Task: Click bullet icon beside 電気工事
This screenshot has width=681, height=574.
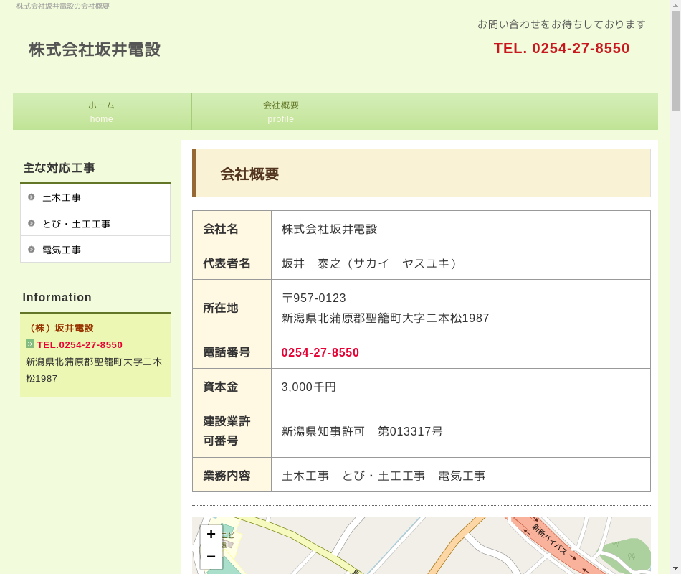Action: [x=32, y=250]
